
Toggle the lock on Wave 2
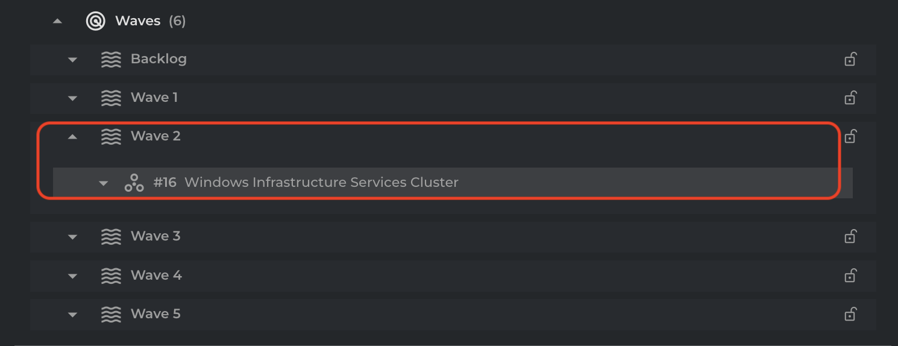tap(850, 136)
